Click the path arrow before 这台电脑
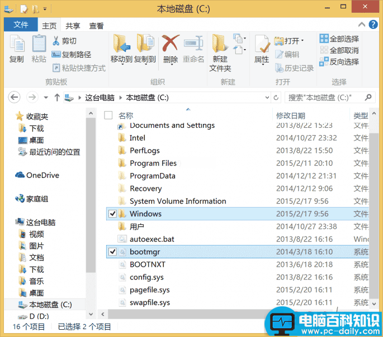Image resolution: width=383 pixels, height=337 pixels. [x=79, y=98]
